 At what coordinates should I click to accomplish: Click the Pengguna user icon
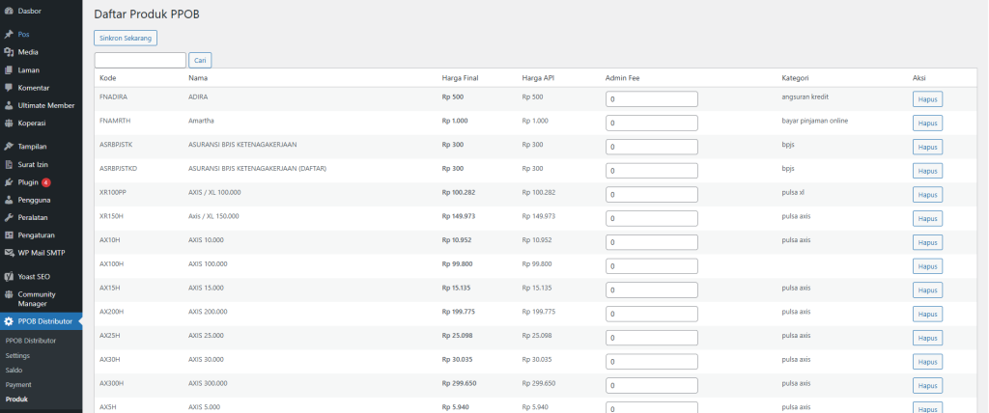[9, 200]
